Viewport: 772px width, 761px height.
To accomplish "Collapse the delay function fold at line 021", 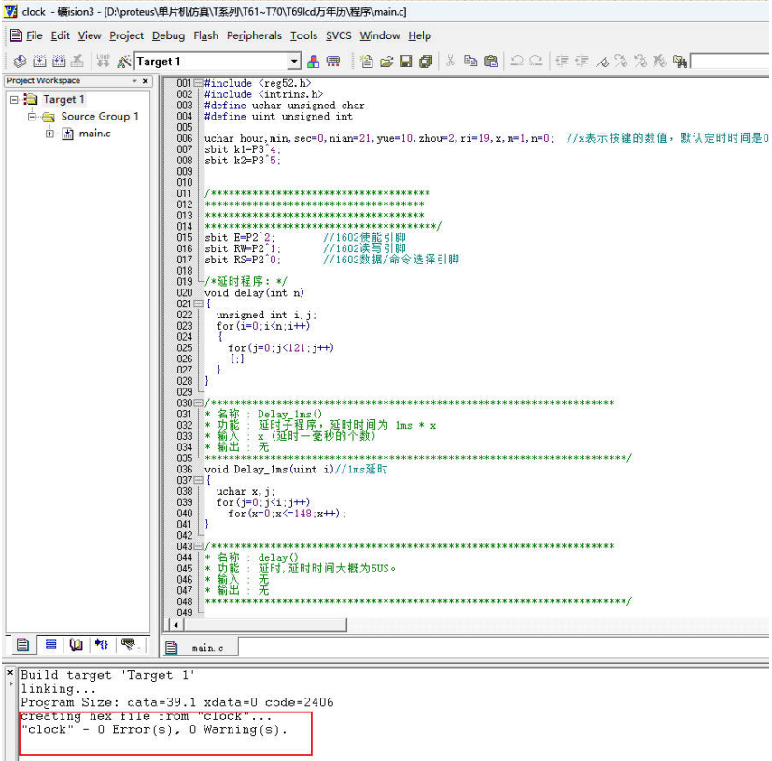I will [x=198, y=303].
